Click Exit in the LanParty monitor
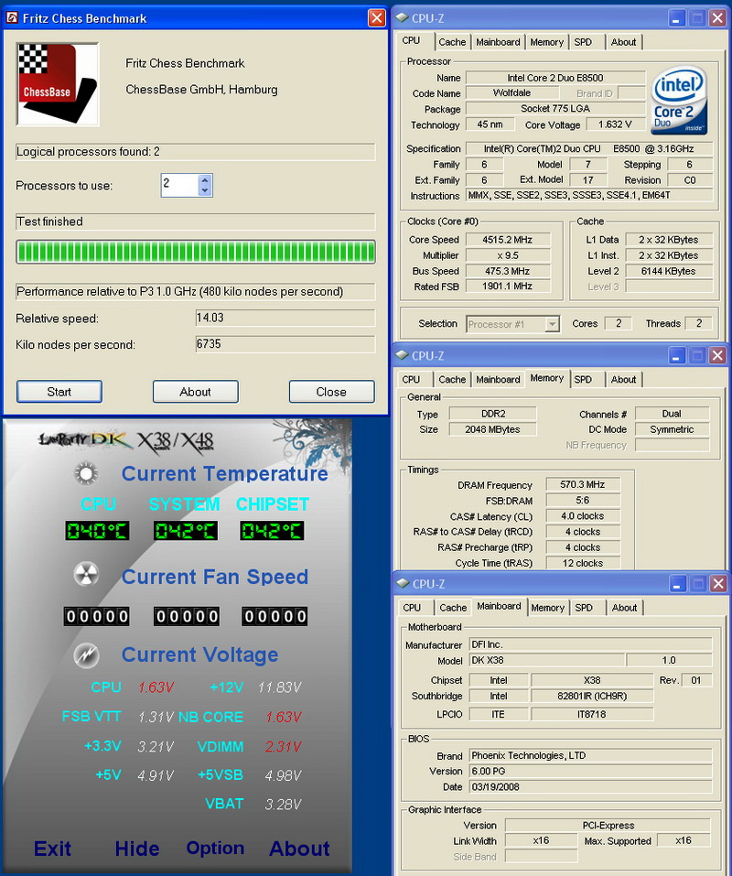 tap(52, 849)
